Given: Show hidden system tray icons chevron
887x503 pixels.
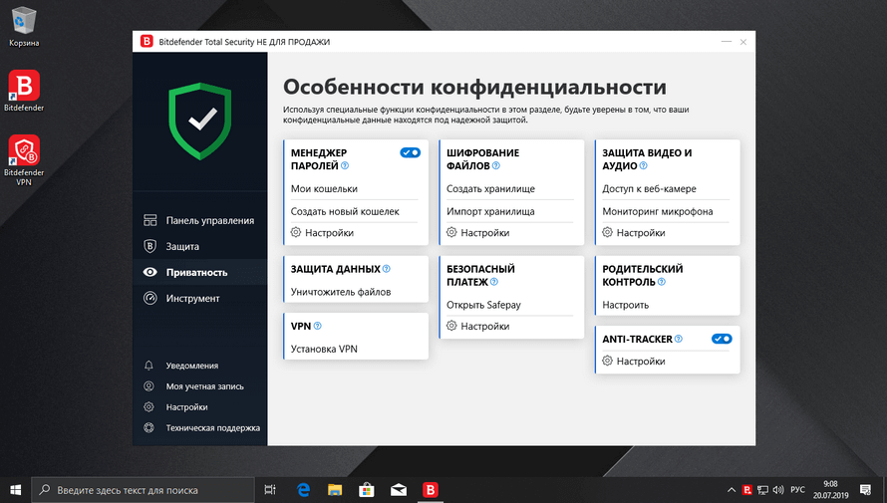Looking at the screenshot, I should pos(731,490).
